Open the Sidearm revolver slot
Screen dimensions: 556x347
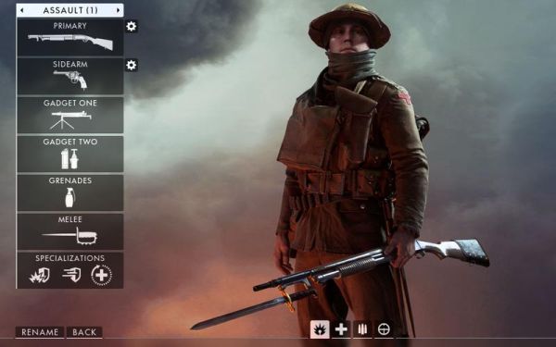pyautogui.click(x=70, y=76)
